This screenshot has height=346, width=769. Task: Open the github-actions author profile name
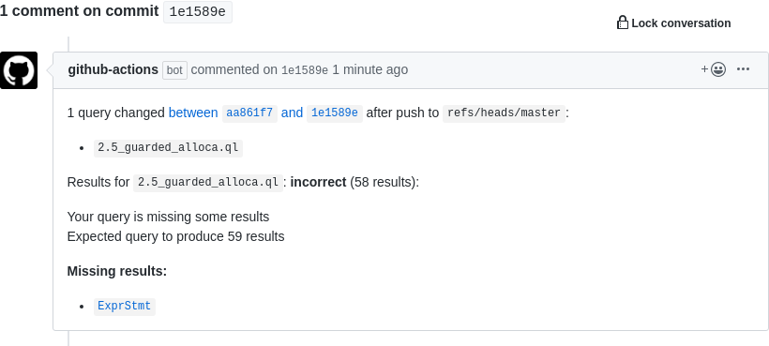tap(113, 69)
